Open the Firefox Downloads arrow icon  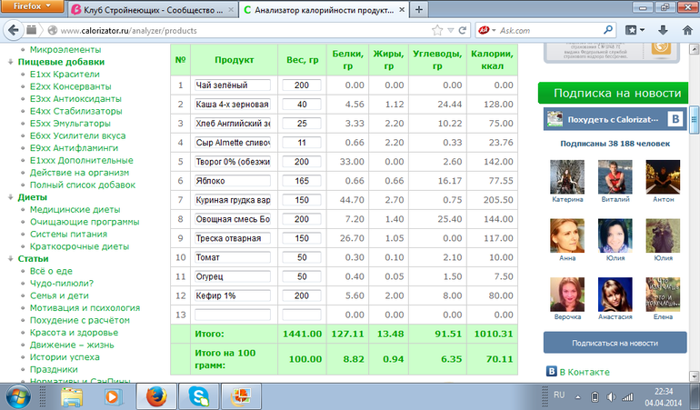click(663, 29)
